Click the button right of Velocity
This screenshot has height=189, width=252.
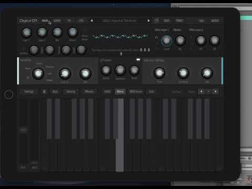[89, 91]
